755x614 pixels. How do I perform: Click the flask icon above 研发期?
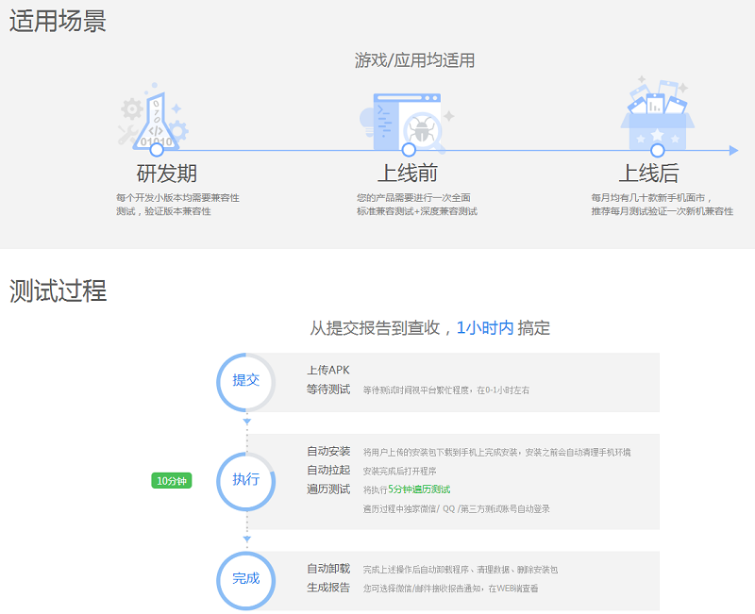[x=156, y=119]
